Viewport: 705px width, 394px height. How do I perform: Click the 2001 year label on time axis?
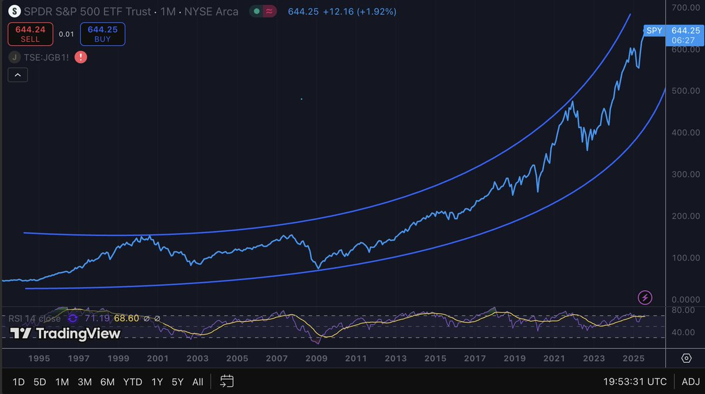coord(158,358)
